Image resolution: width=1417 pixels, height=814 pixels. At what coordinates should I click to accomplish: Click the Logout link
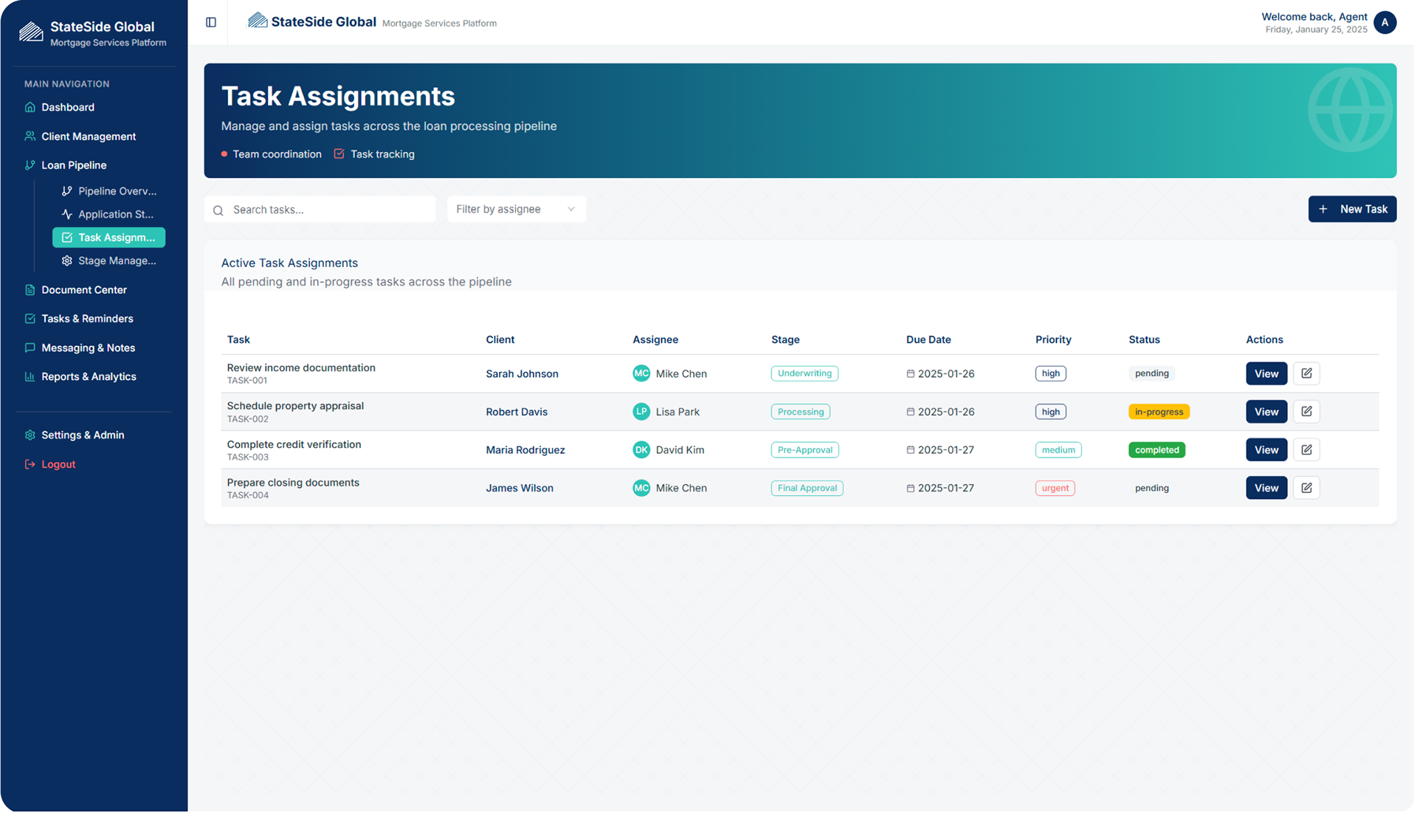pyautogui.click(x=58, y=464)
